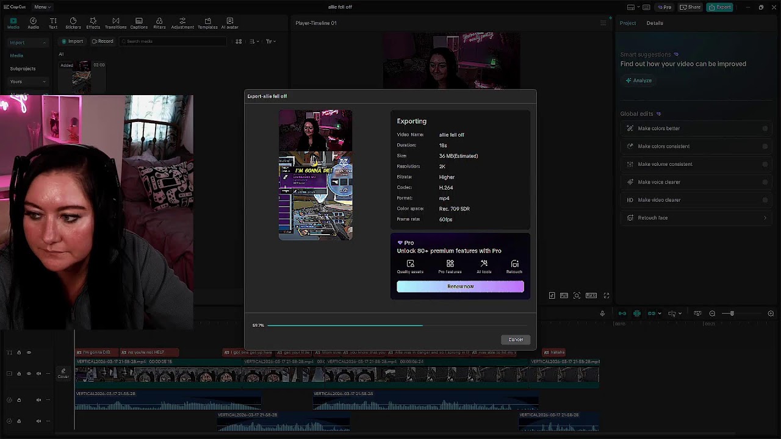The image size is (781, 439).
Task: Open the Text tool
Action: [53, 23]
